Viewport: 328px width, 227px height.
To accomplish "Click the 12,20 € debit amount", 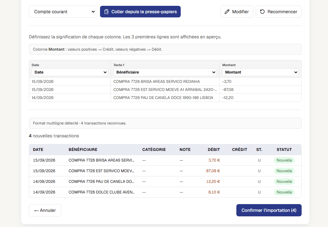I will click(213, 182).
